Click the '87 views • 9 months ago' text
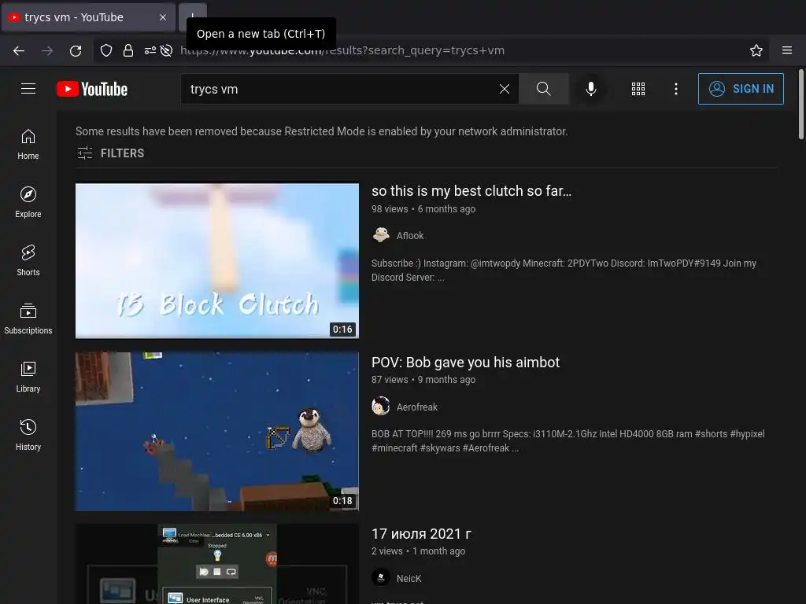The height and width of the screenshot is (604, 806). click(x=423, y=380)
